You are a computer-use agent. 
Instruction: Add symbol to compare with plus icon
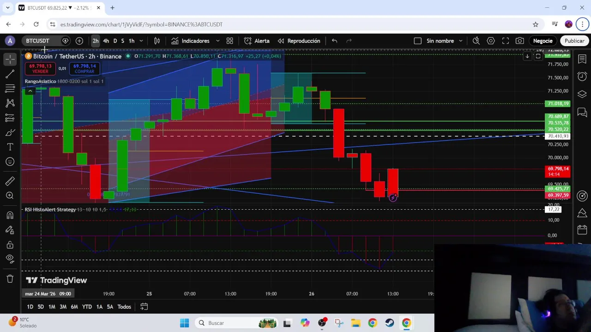79,41
